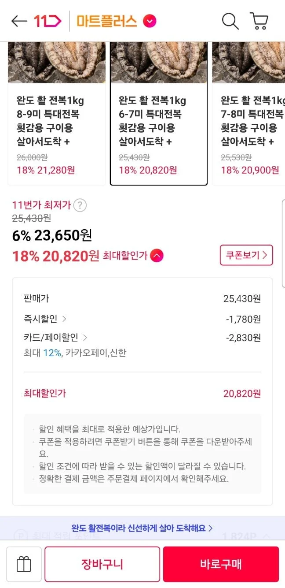This screenshot has width=285, height=588.
Task: Tap the 마트플러스 store name
Action: 107,21
